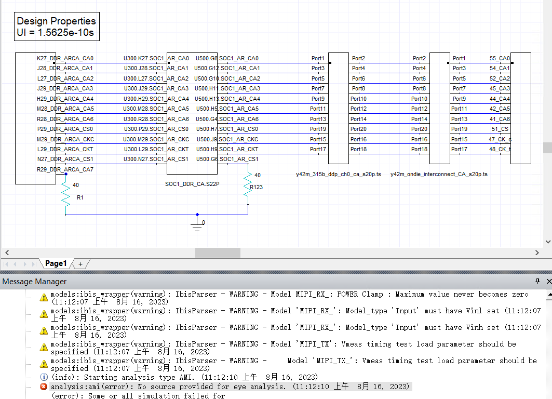Select the R123 resistor symbol
The width and height of the screenshot is (552, 399).
point(248,185)
